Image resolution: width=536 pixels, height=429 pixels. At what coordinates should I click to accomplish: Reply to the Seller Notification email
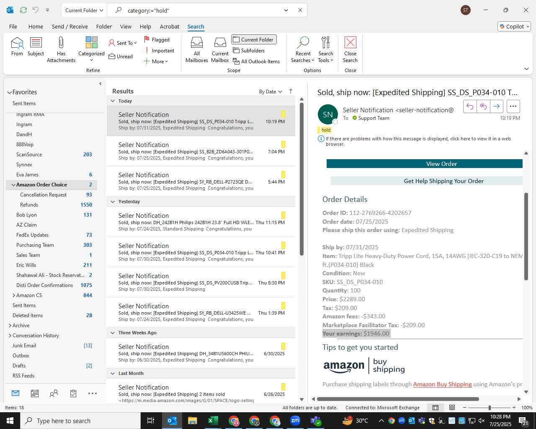[x=470, y=106]
